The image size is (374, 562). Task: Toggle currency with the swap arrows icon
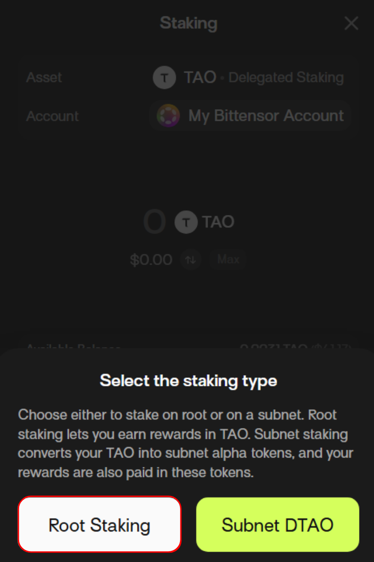pyautogui.click(x=190, y=259)
